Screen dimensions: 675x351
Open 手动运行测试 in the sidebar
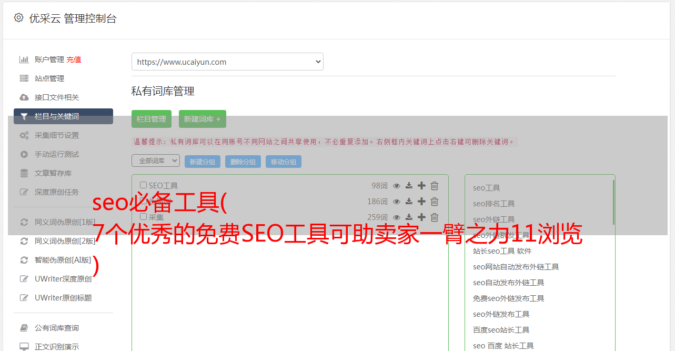point(57,154)
